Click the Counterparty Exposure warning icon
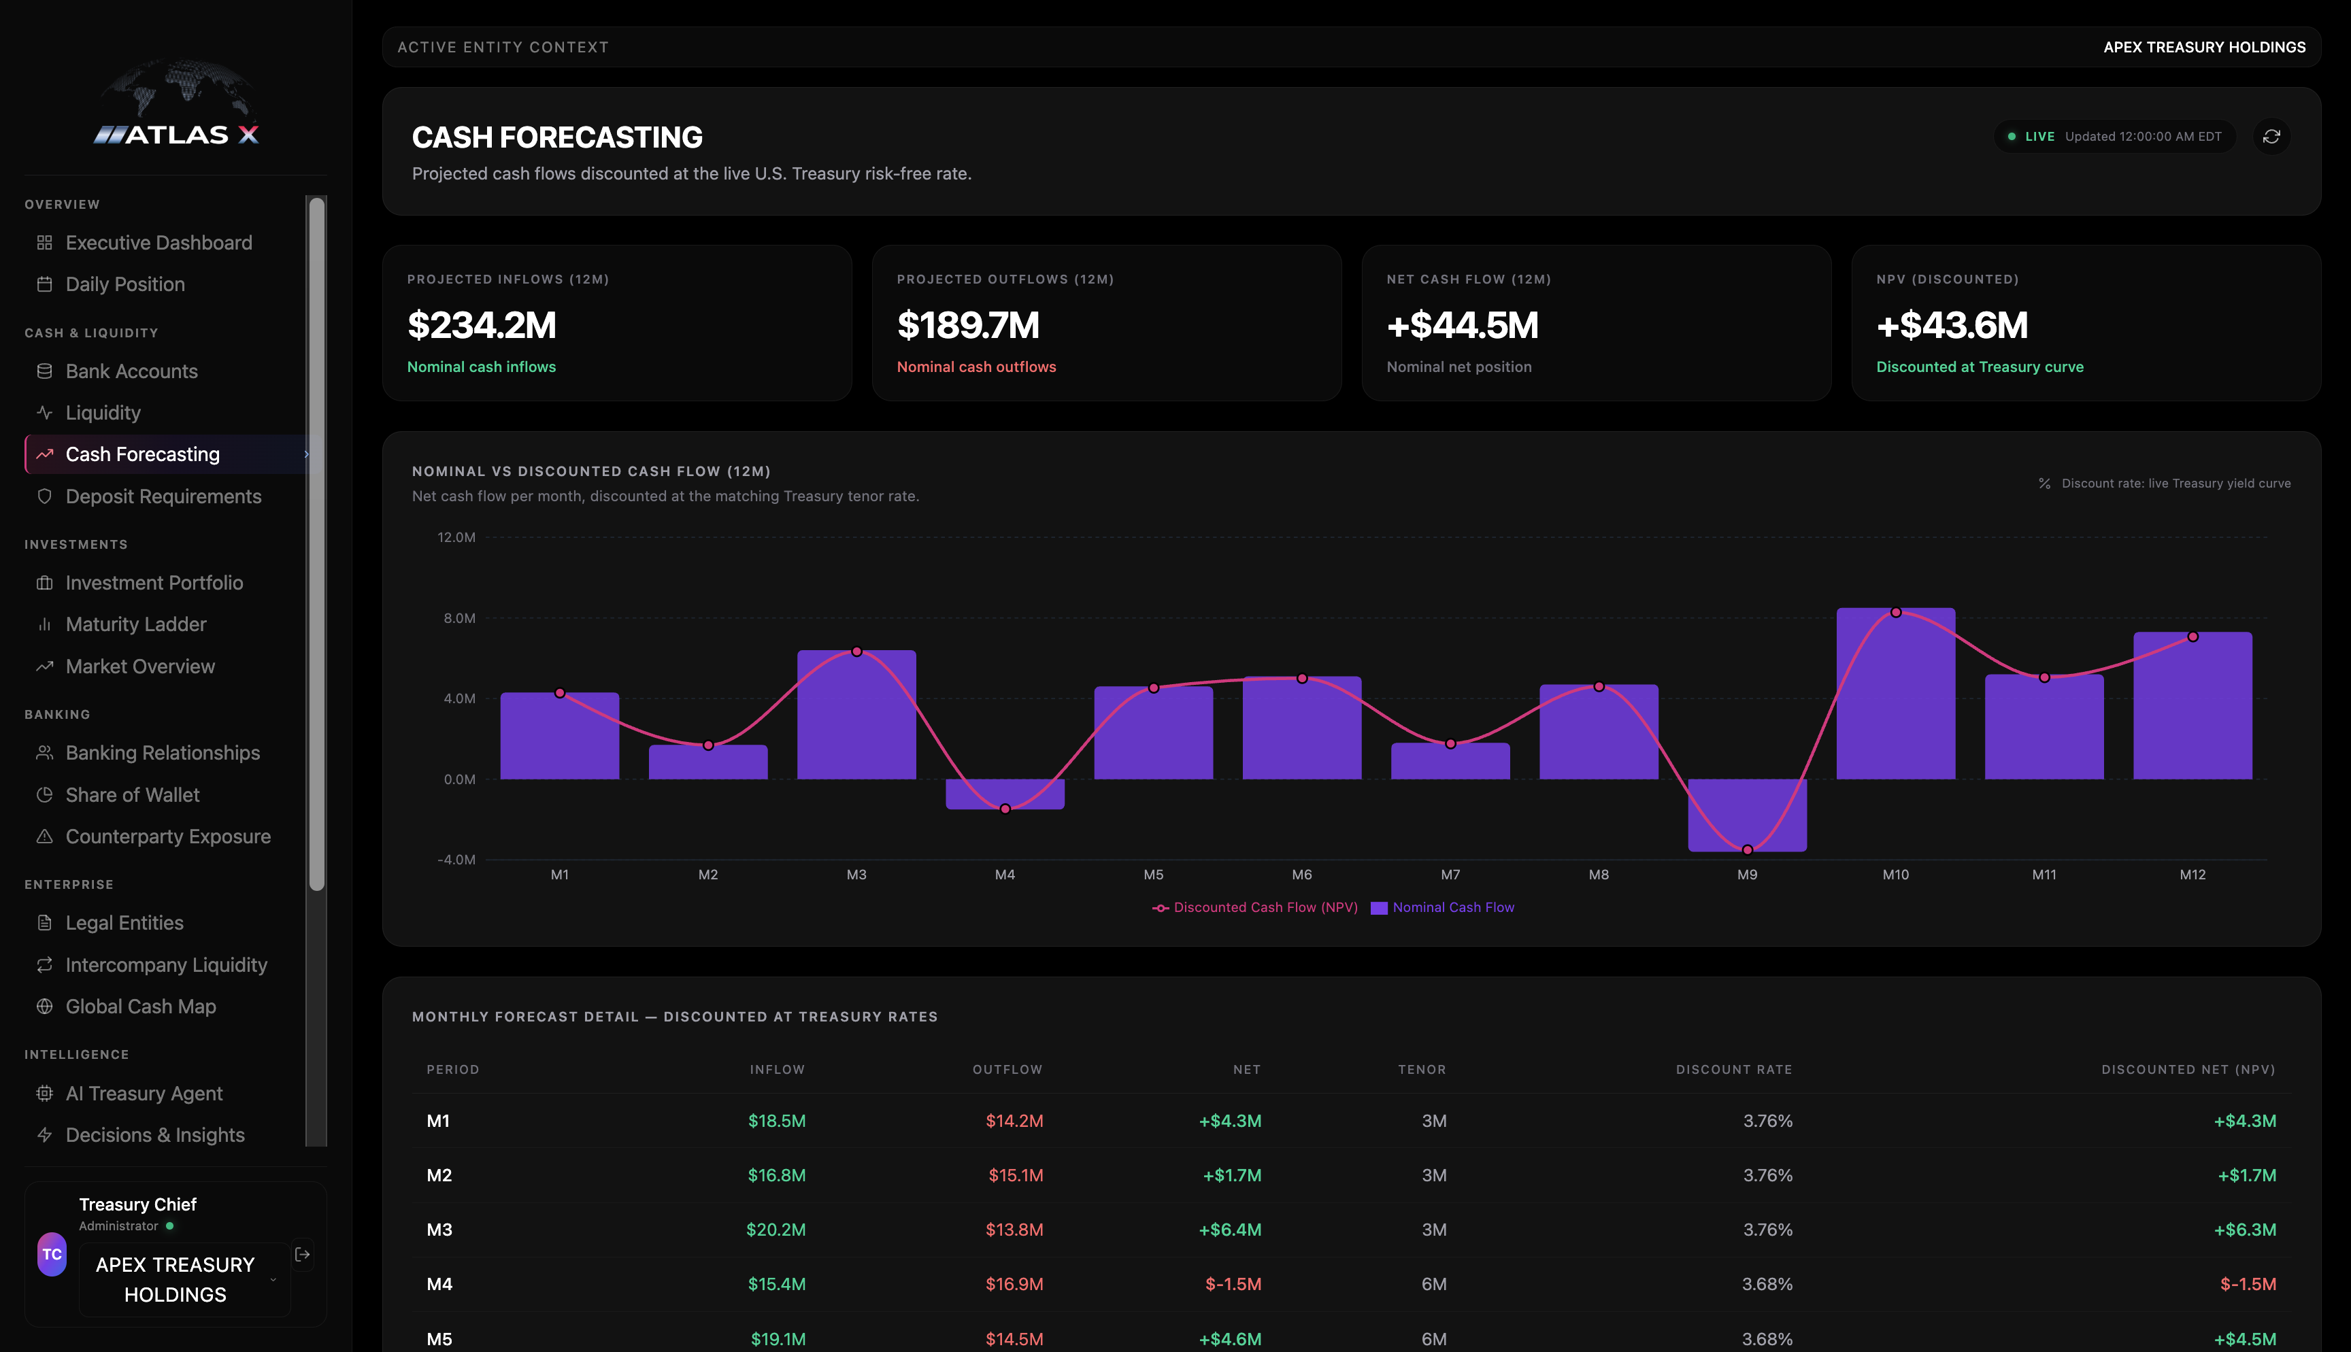Image resolution: width=2351 pixels, height=1352 pixels. [45, 836]
